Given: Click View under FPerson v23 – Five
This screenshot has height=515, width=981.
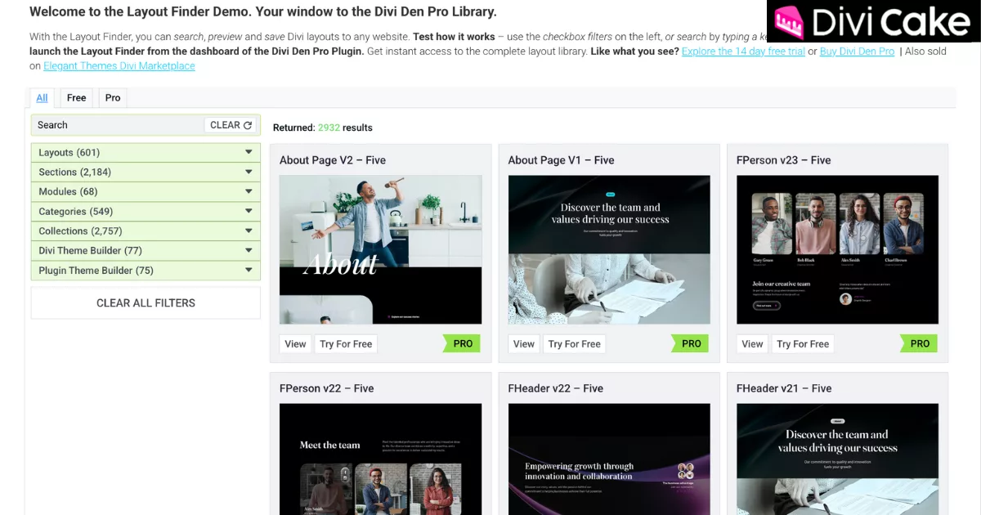Looking at the screenshot, I should click(x=753, y=344).
